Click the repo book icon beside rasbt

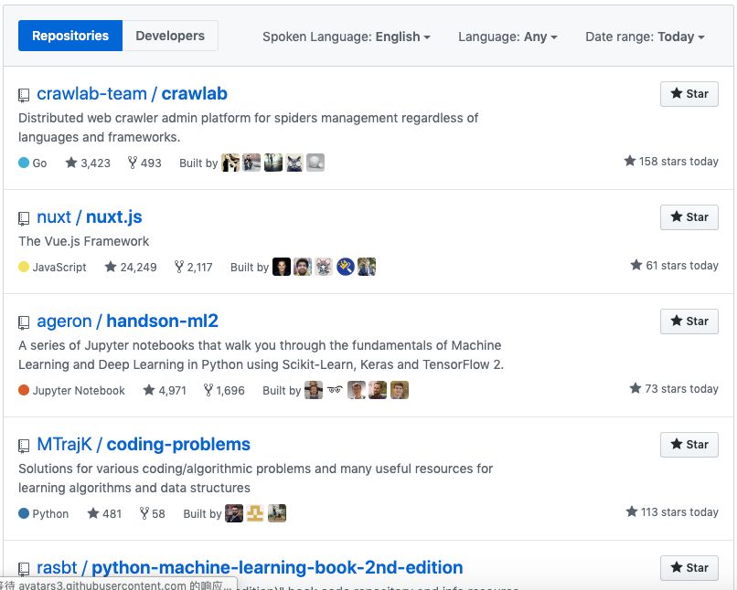(x=24, y=569)
